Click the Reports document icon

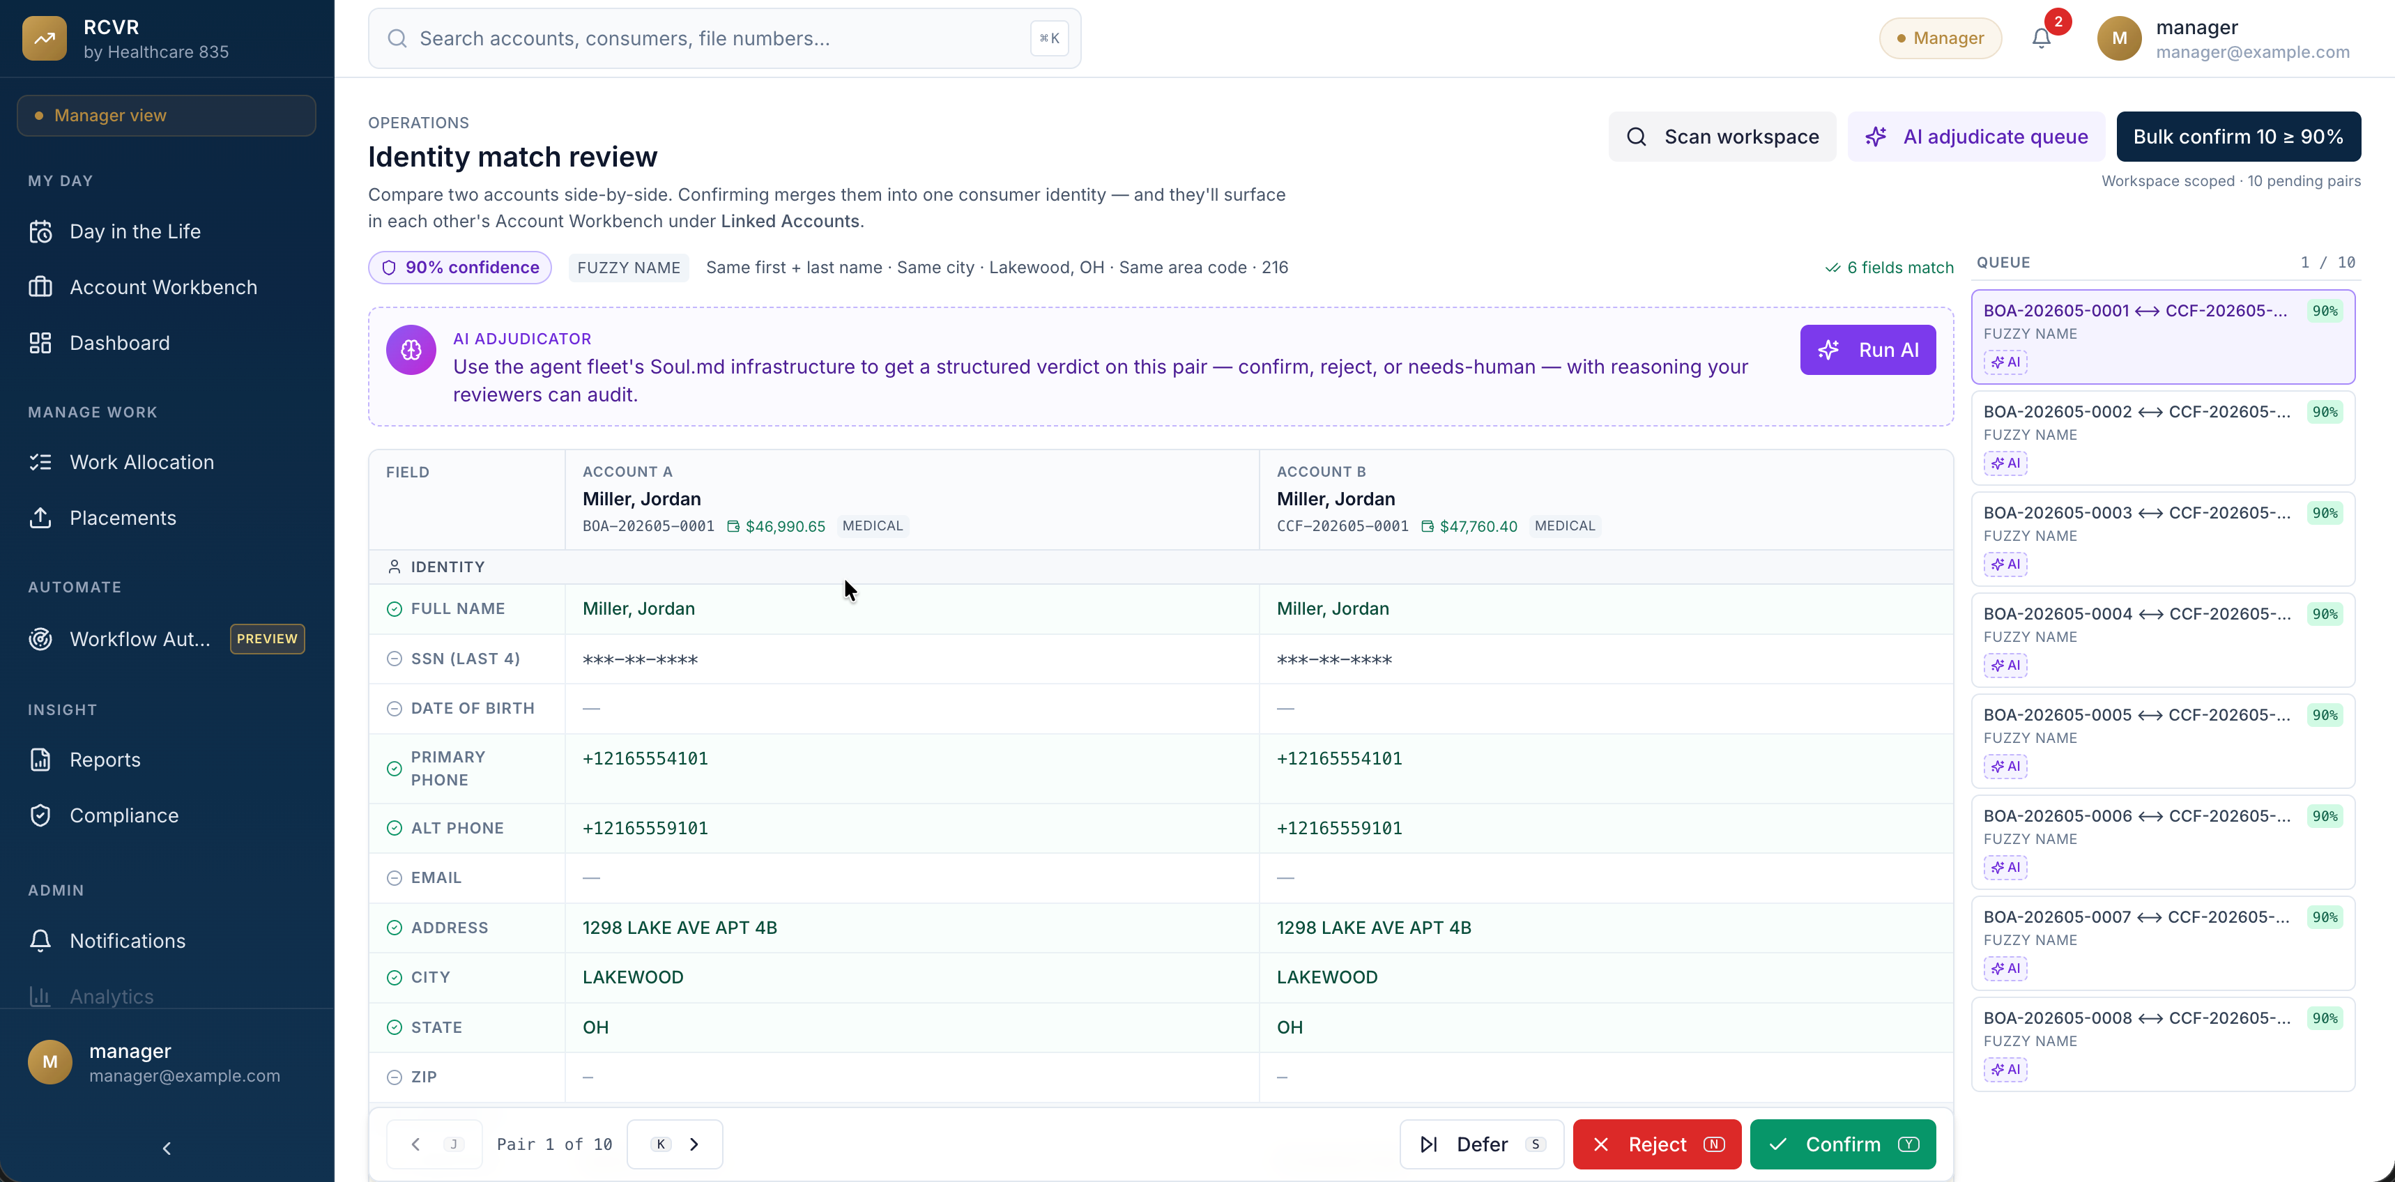tap(40, 759)
